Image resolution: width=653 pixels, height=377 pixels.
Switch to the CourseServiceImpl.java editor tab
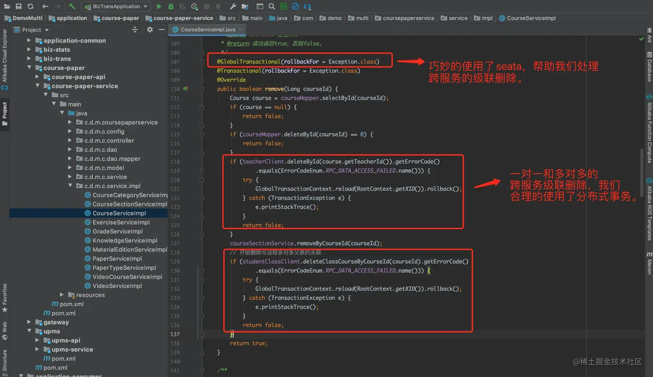pyautogui.click(x=207, y=30)
